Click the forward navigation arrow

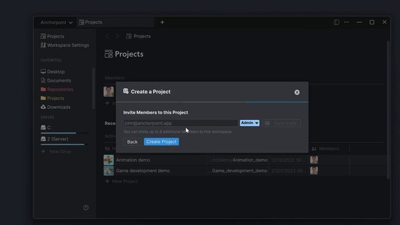[117, 36]
